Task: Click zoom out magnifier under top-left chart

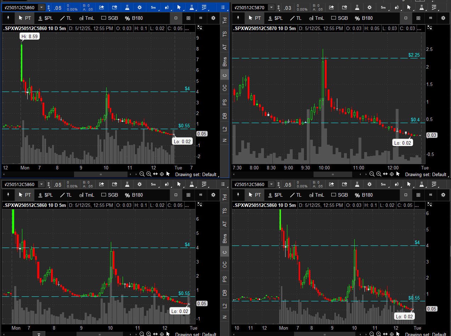Action: (142, 174)
